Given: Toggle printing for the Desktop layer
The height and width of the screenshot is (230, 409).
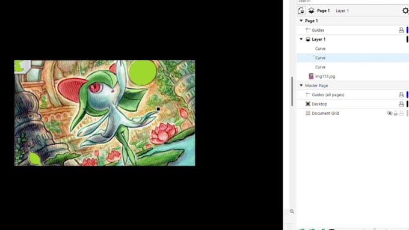Looking at the screenshot, I should (401, 104).
